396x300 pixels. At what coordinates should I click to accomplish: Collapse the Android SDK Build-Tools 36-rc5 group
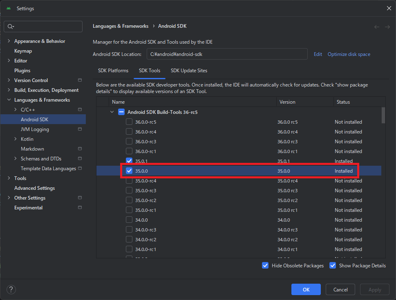point(112,112)
